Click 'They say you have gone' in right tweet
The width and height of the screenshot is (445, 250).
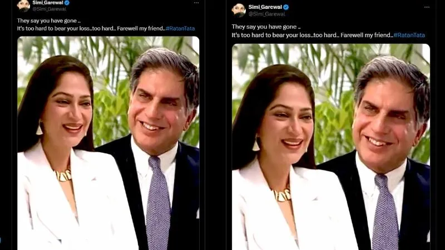click(x=264, y=27)
